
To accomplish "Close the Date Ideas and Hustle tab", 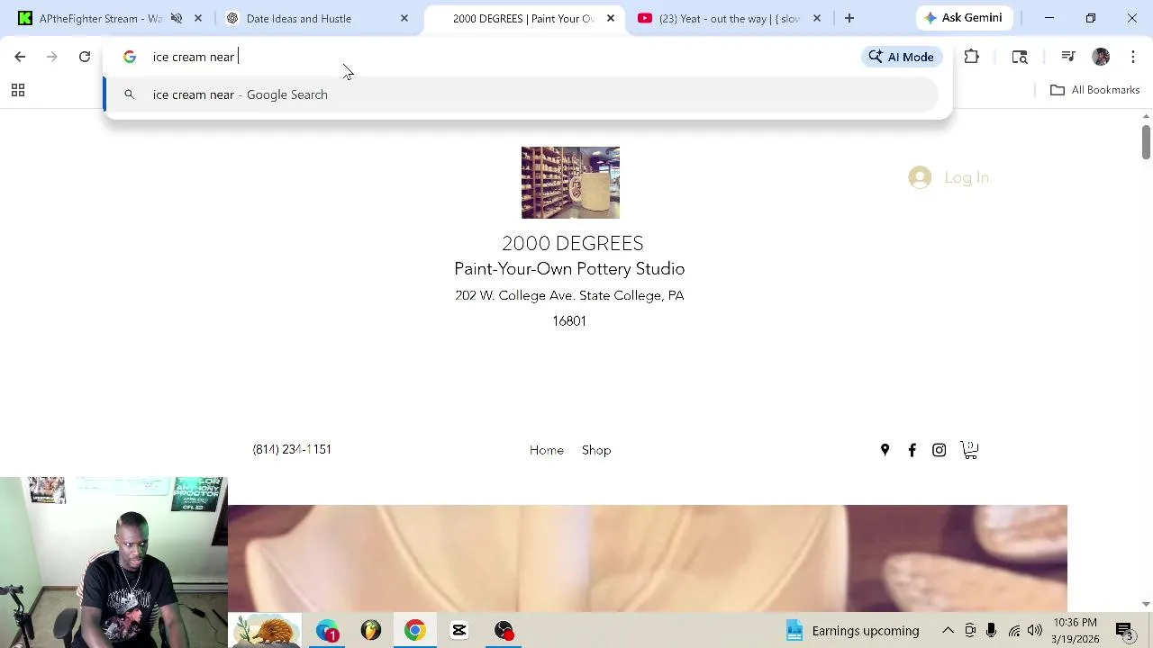I will point(404,18).
